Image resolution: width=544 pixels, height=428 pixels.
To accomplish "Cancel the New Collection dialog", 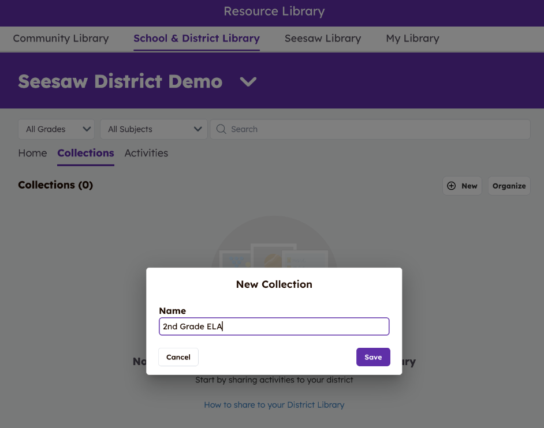I will click(x=178, y=357).
